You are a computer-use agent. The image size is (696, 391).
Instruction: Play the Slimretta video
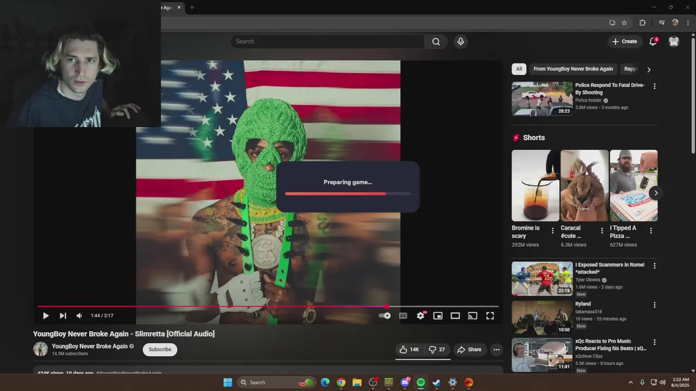[46, 316]
